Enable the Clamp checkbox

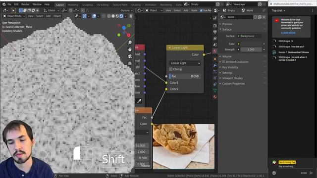[171, 69]
